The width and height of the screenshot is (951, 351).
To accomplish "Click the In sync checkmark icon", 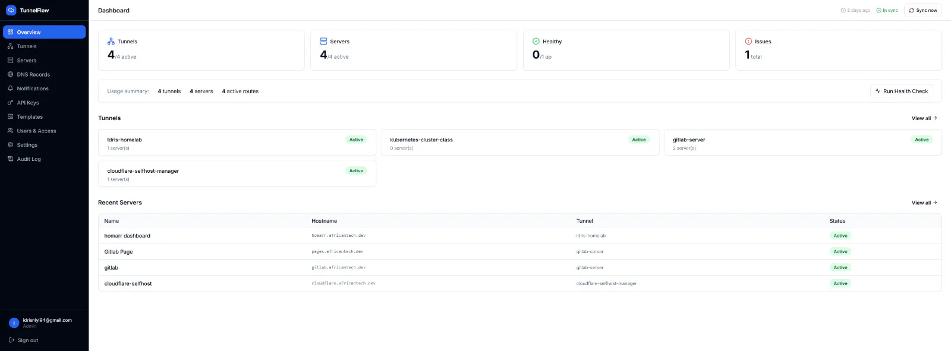I will coord(878,10).
